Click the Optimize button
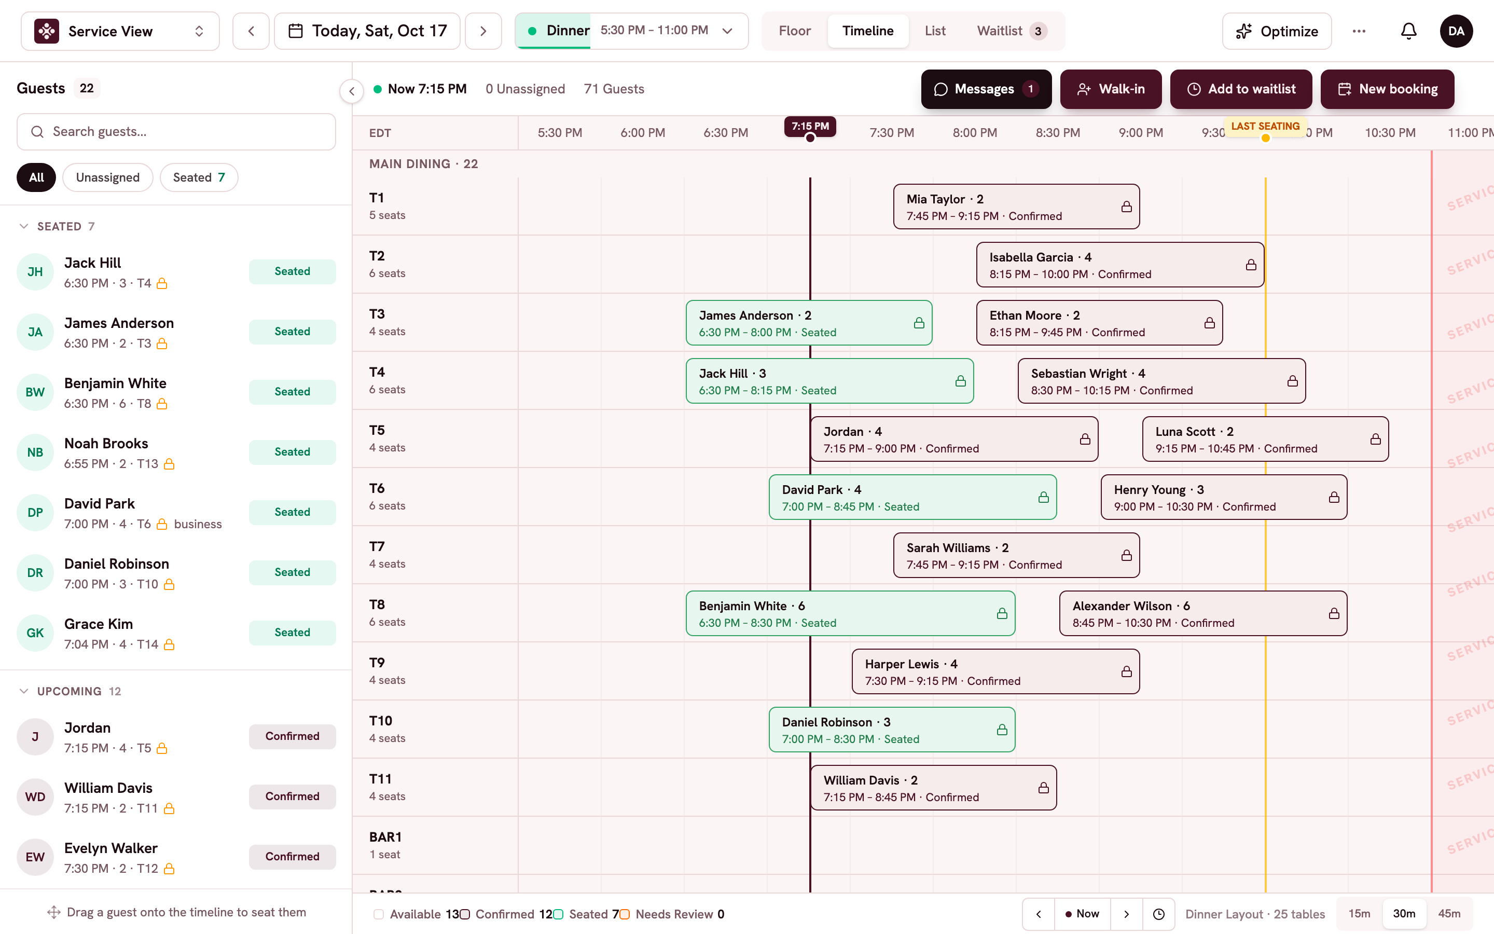The image size is (1494, 934). (x=1277, y=31)
